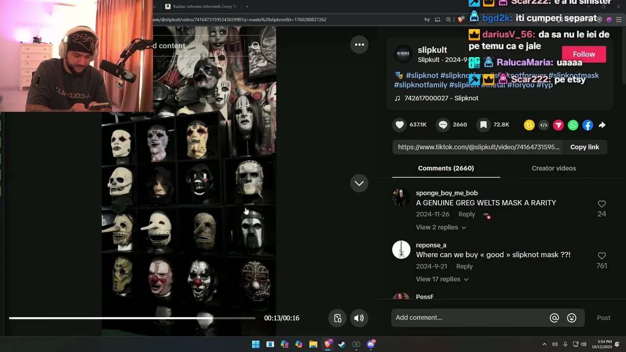Mute video with speaker icon
Screen dimensions: 626x352
(359, 318)
